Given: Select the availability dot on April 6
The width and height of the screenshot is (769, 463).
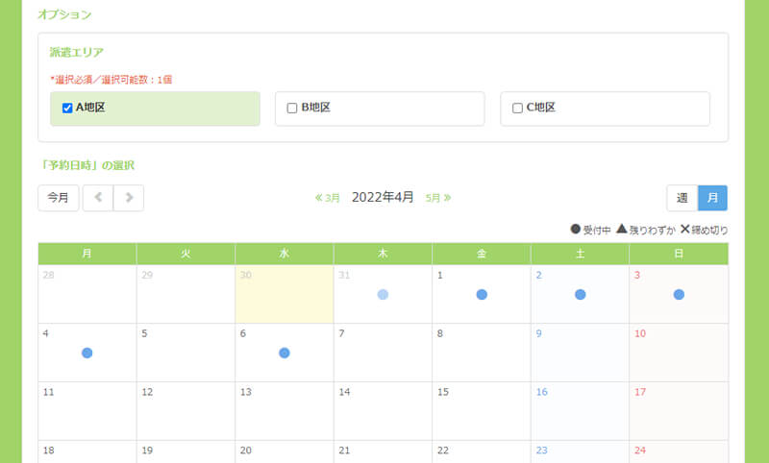Looking at the screenshot, I should coord(284,353).
